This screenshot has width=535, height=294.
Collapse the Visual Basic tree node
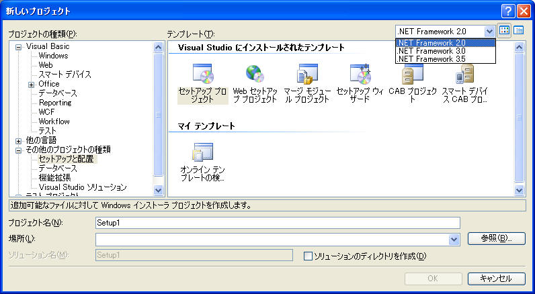point(18,47)
